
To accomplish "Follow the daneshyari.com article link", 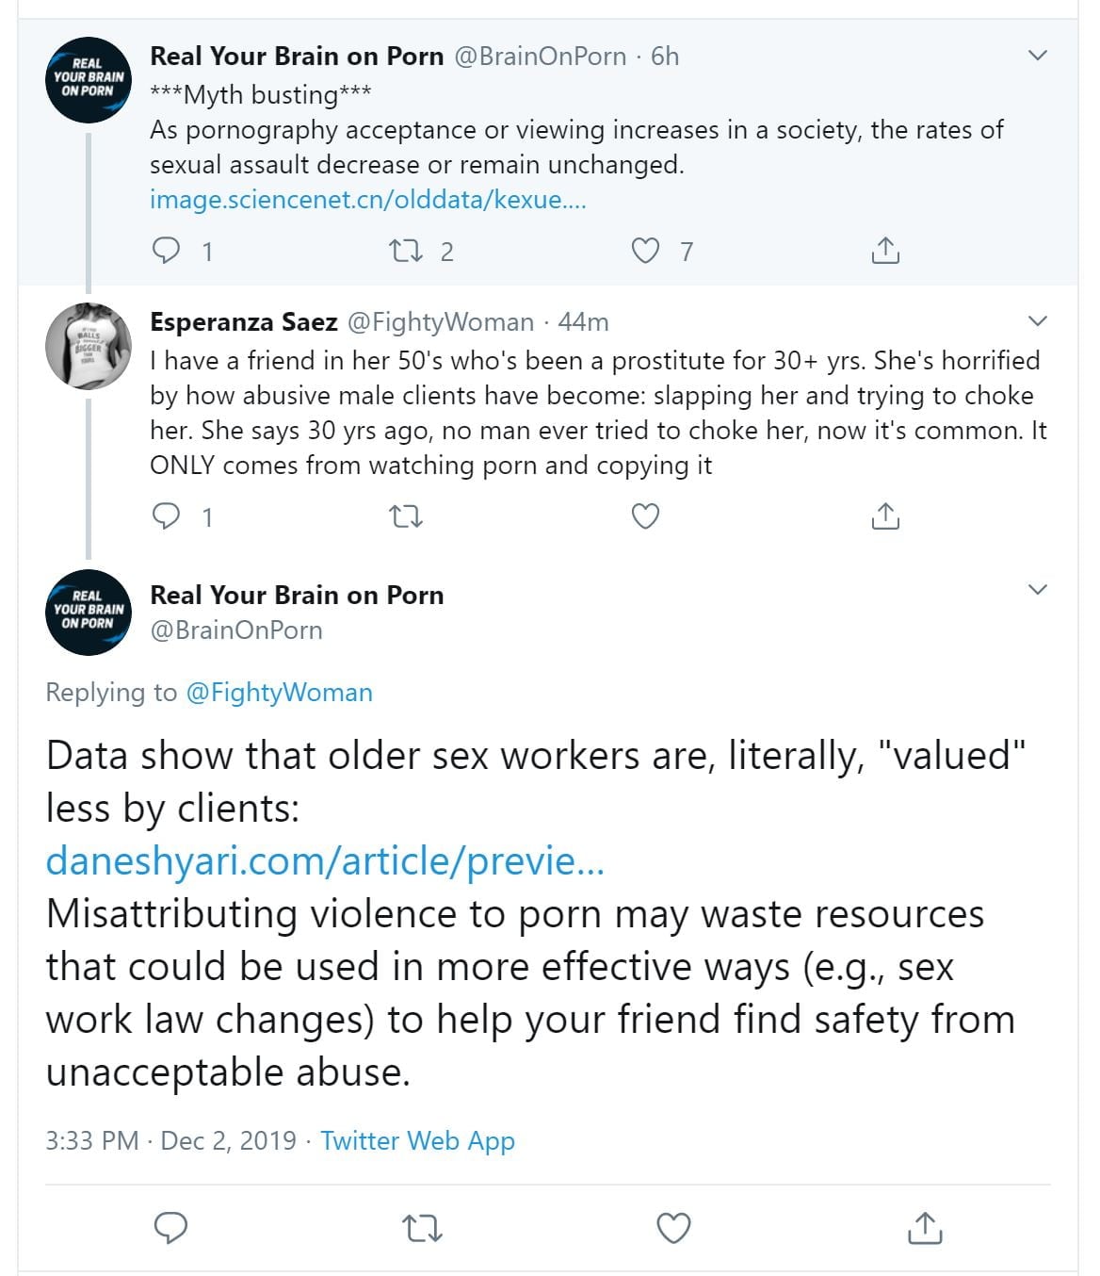I will (325, 861).
